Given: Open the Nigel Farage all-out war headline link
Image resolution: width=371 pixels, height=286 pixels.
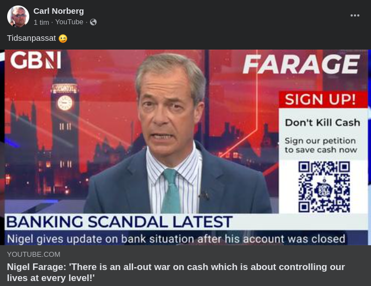Looking at the screenshot, I should coord(176,272).
